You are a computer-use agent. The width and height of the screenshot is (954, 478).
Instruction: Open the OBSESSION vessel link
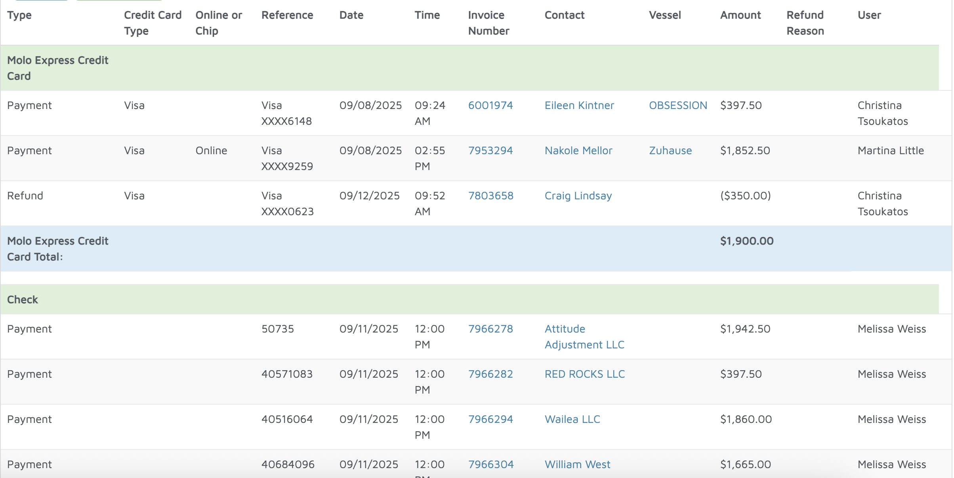[x=677, y=105]
